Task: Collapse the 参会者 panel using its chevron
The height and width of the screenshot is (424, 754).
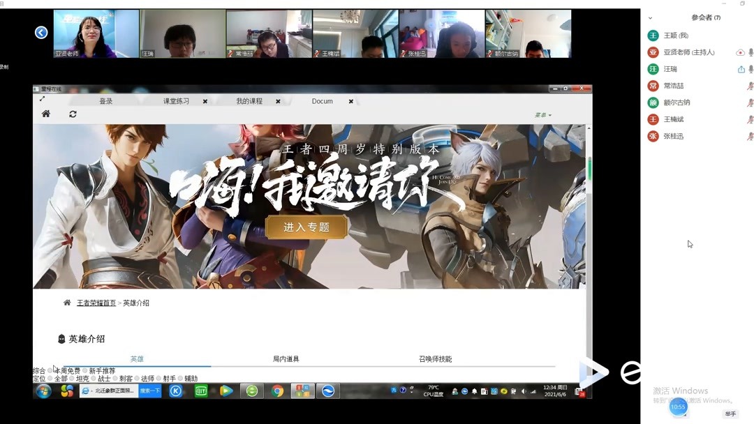Action: click(649, 17)
